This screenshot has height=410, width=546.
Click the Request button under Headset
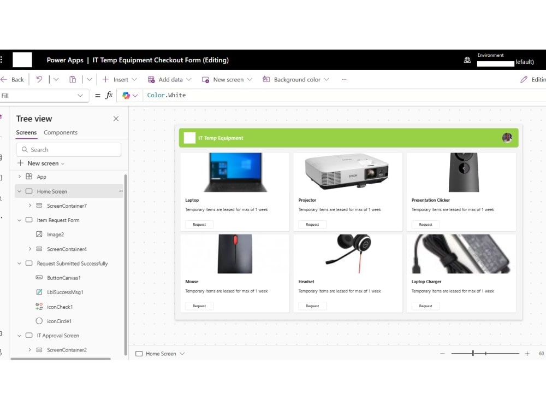click(x=312, y=306)
